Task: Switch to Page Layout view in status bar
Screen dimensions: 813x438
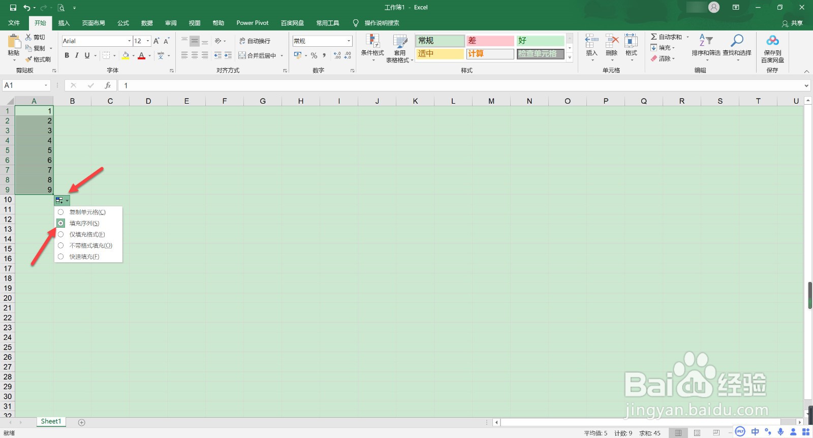Action: [697, 433]
